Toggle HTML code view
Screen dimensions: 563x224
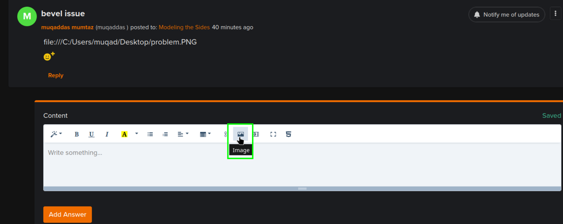click(289, 134)
